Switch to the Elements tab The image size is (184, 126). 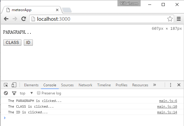point(31,85)
